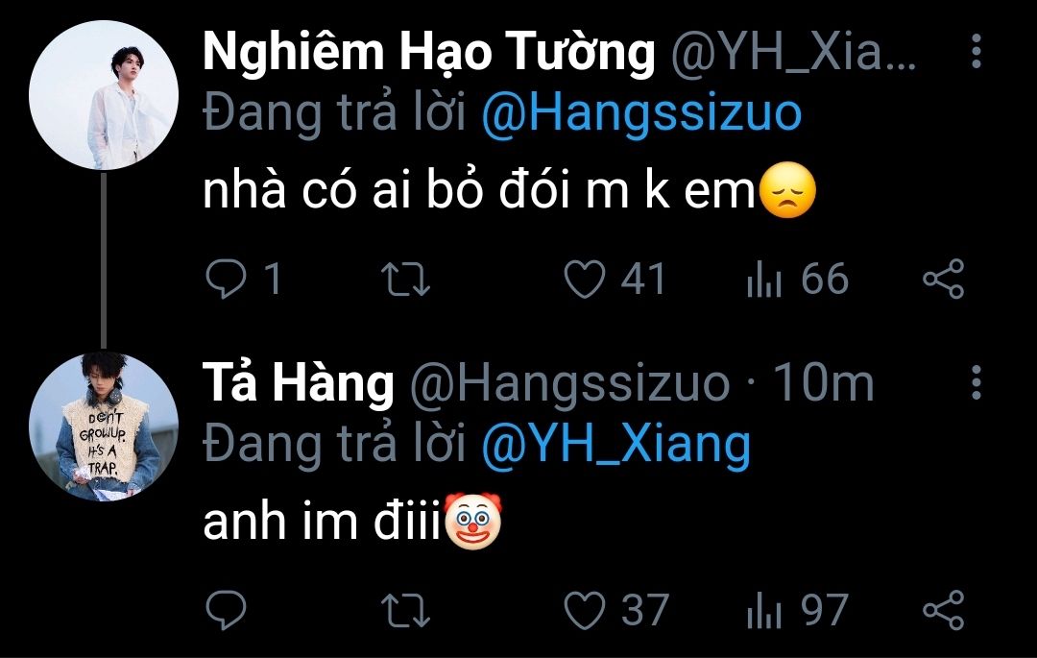Reply to Tả Hàng's tweet

[x=228, y=610]
